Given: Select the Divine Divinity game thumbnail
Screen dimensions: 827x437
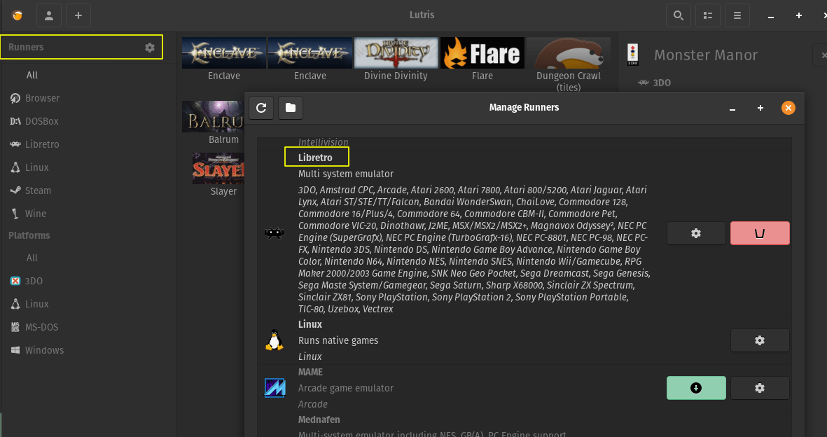Looking at the screenshot, I should click(x=396, y=53).
